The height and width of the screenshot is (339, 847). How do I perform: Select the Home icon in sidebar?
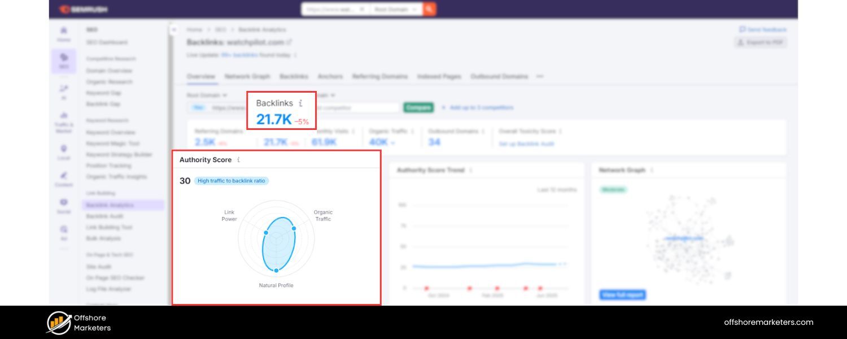[64, 31]
